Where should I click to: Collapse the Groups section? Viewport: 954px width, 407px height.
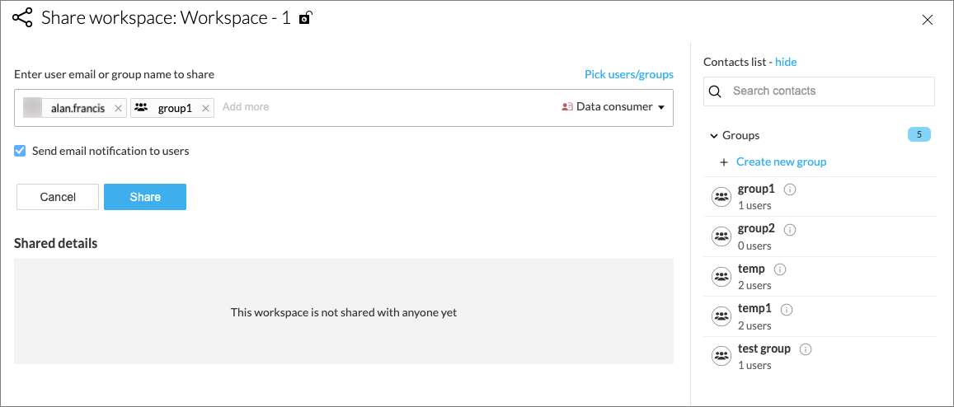coord(714,135)
